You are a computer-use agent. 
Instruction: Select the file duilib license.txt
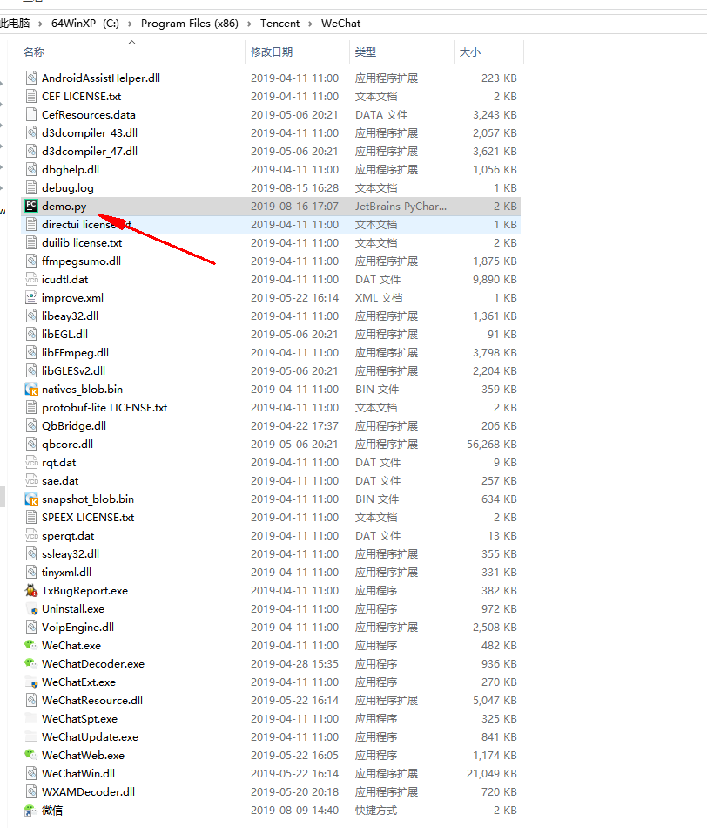point(82,243)
